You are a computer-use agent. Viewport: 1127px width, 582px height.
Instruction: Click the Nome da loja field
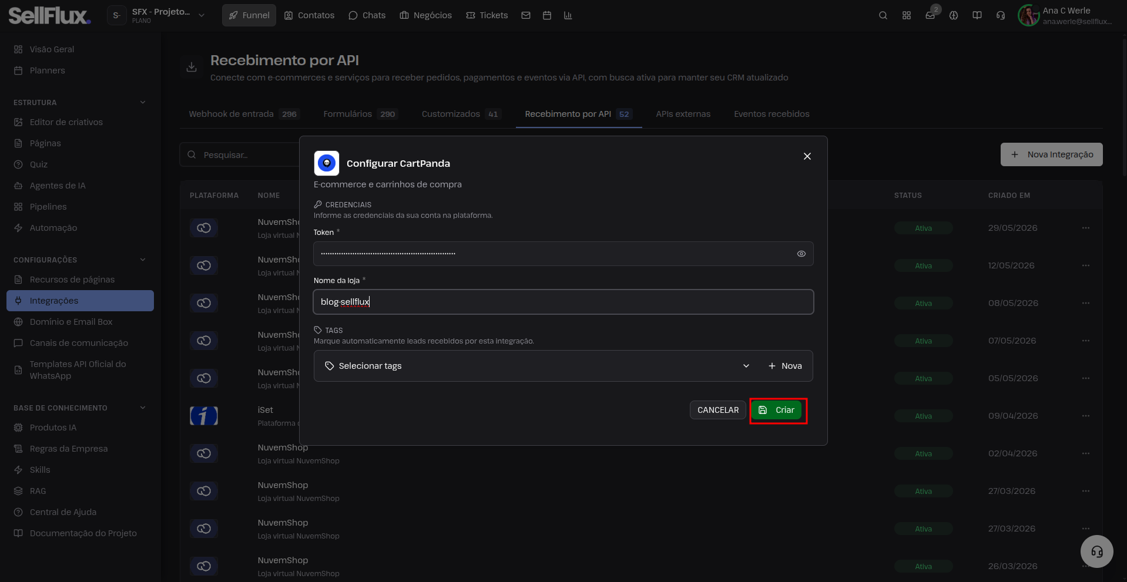[563, 302]
